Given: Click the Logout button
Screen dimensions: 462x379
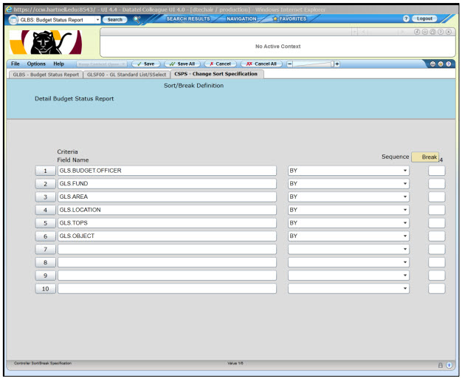Looking at the screenshot, I should pos(426,18).
